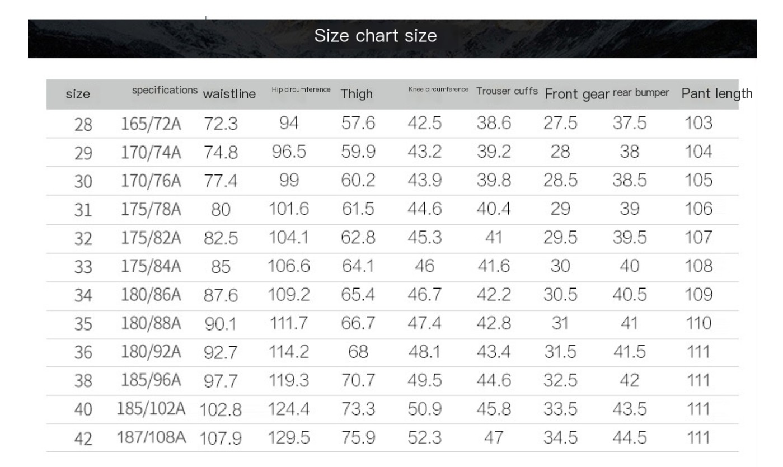Select the "Knee circumference" header
Image resolution: width=783 pixels, height=467 pixels.
coord(438,89)
